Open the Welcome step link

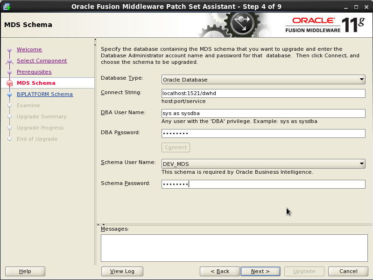point(29,49)
